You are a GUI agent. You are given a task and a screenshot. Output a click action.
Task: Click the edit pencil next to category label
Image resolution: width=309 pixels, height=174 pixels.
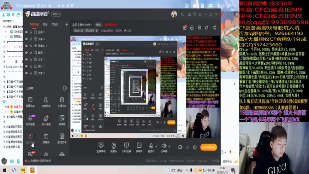(97, 31)
